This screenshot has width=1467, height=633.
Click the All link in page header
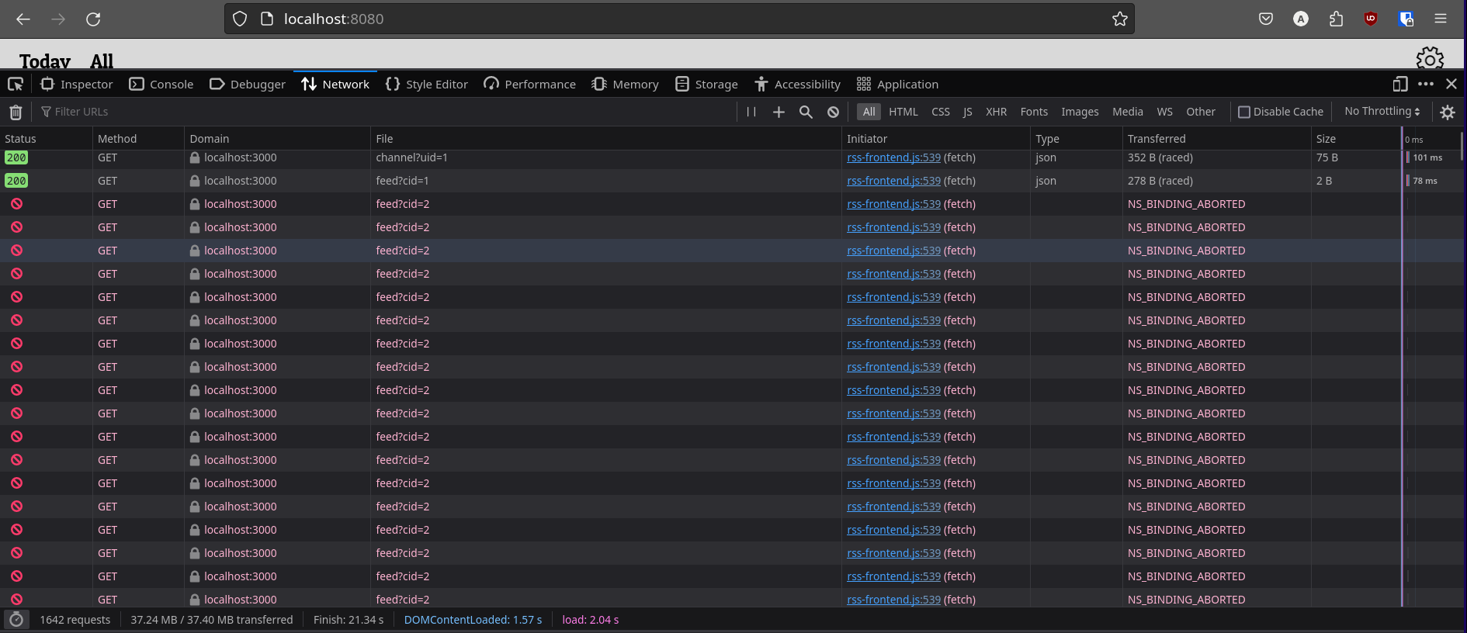point(102,61)
